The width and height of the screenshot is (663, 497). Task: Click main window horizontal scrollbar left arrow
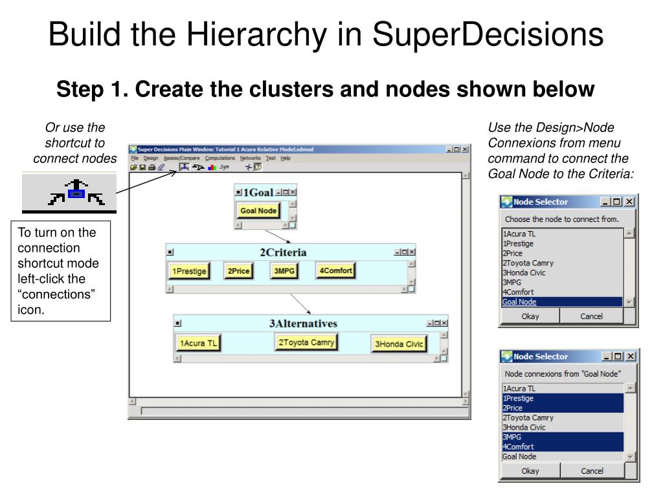(x=132, y=401)
